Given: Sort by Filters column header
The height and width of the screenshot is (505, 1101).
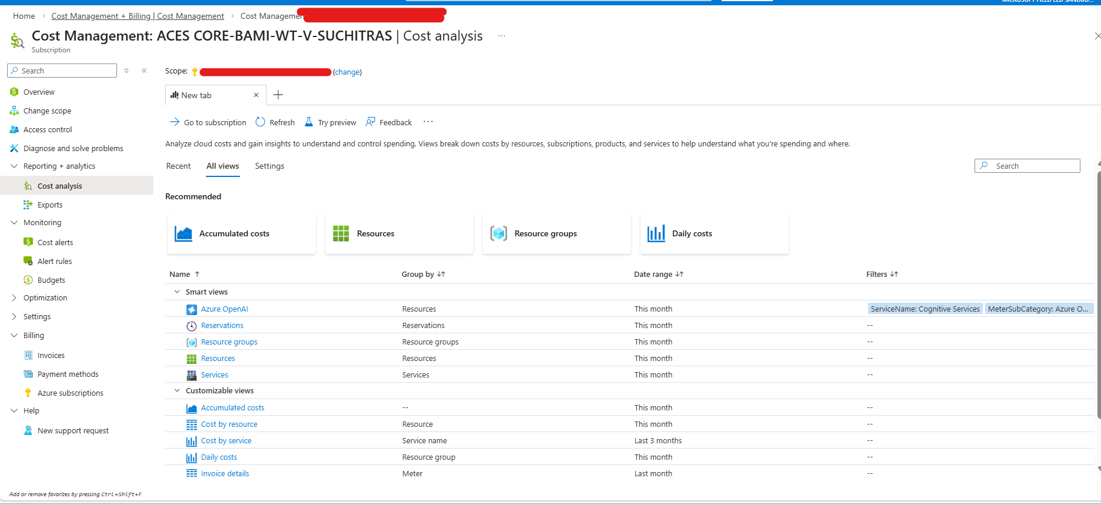Looking at the screenshot, I should point(882,274).
